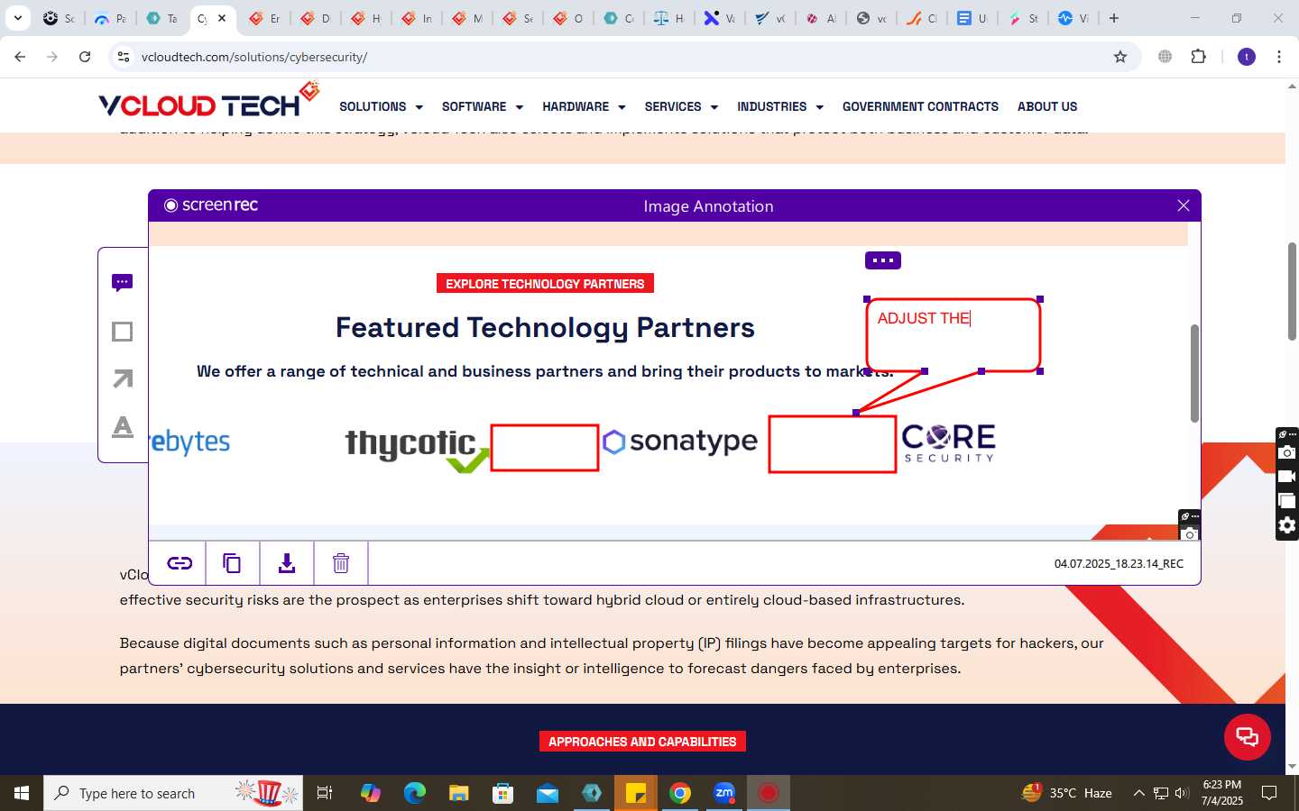Select the comment annotation tool in ScreenRec

123,283
